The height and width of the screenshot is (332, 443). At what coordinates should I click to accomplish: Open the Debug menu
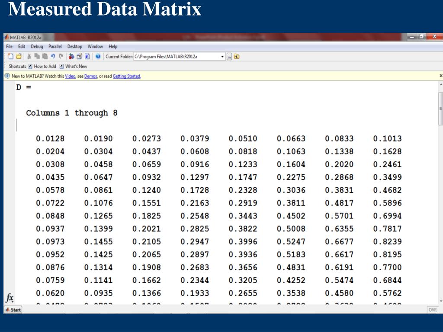(x=37, y=47)
